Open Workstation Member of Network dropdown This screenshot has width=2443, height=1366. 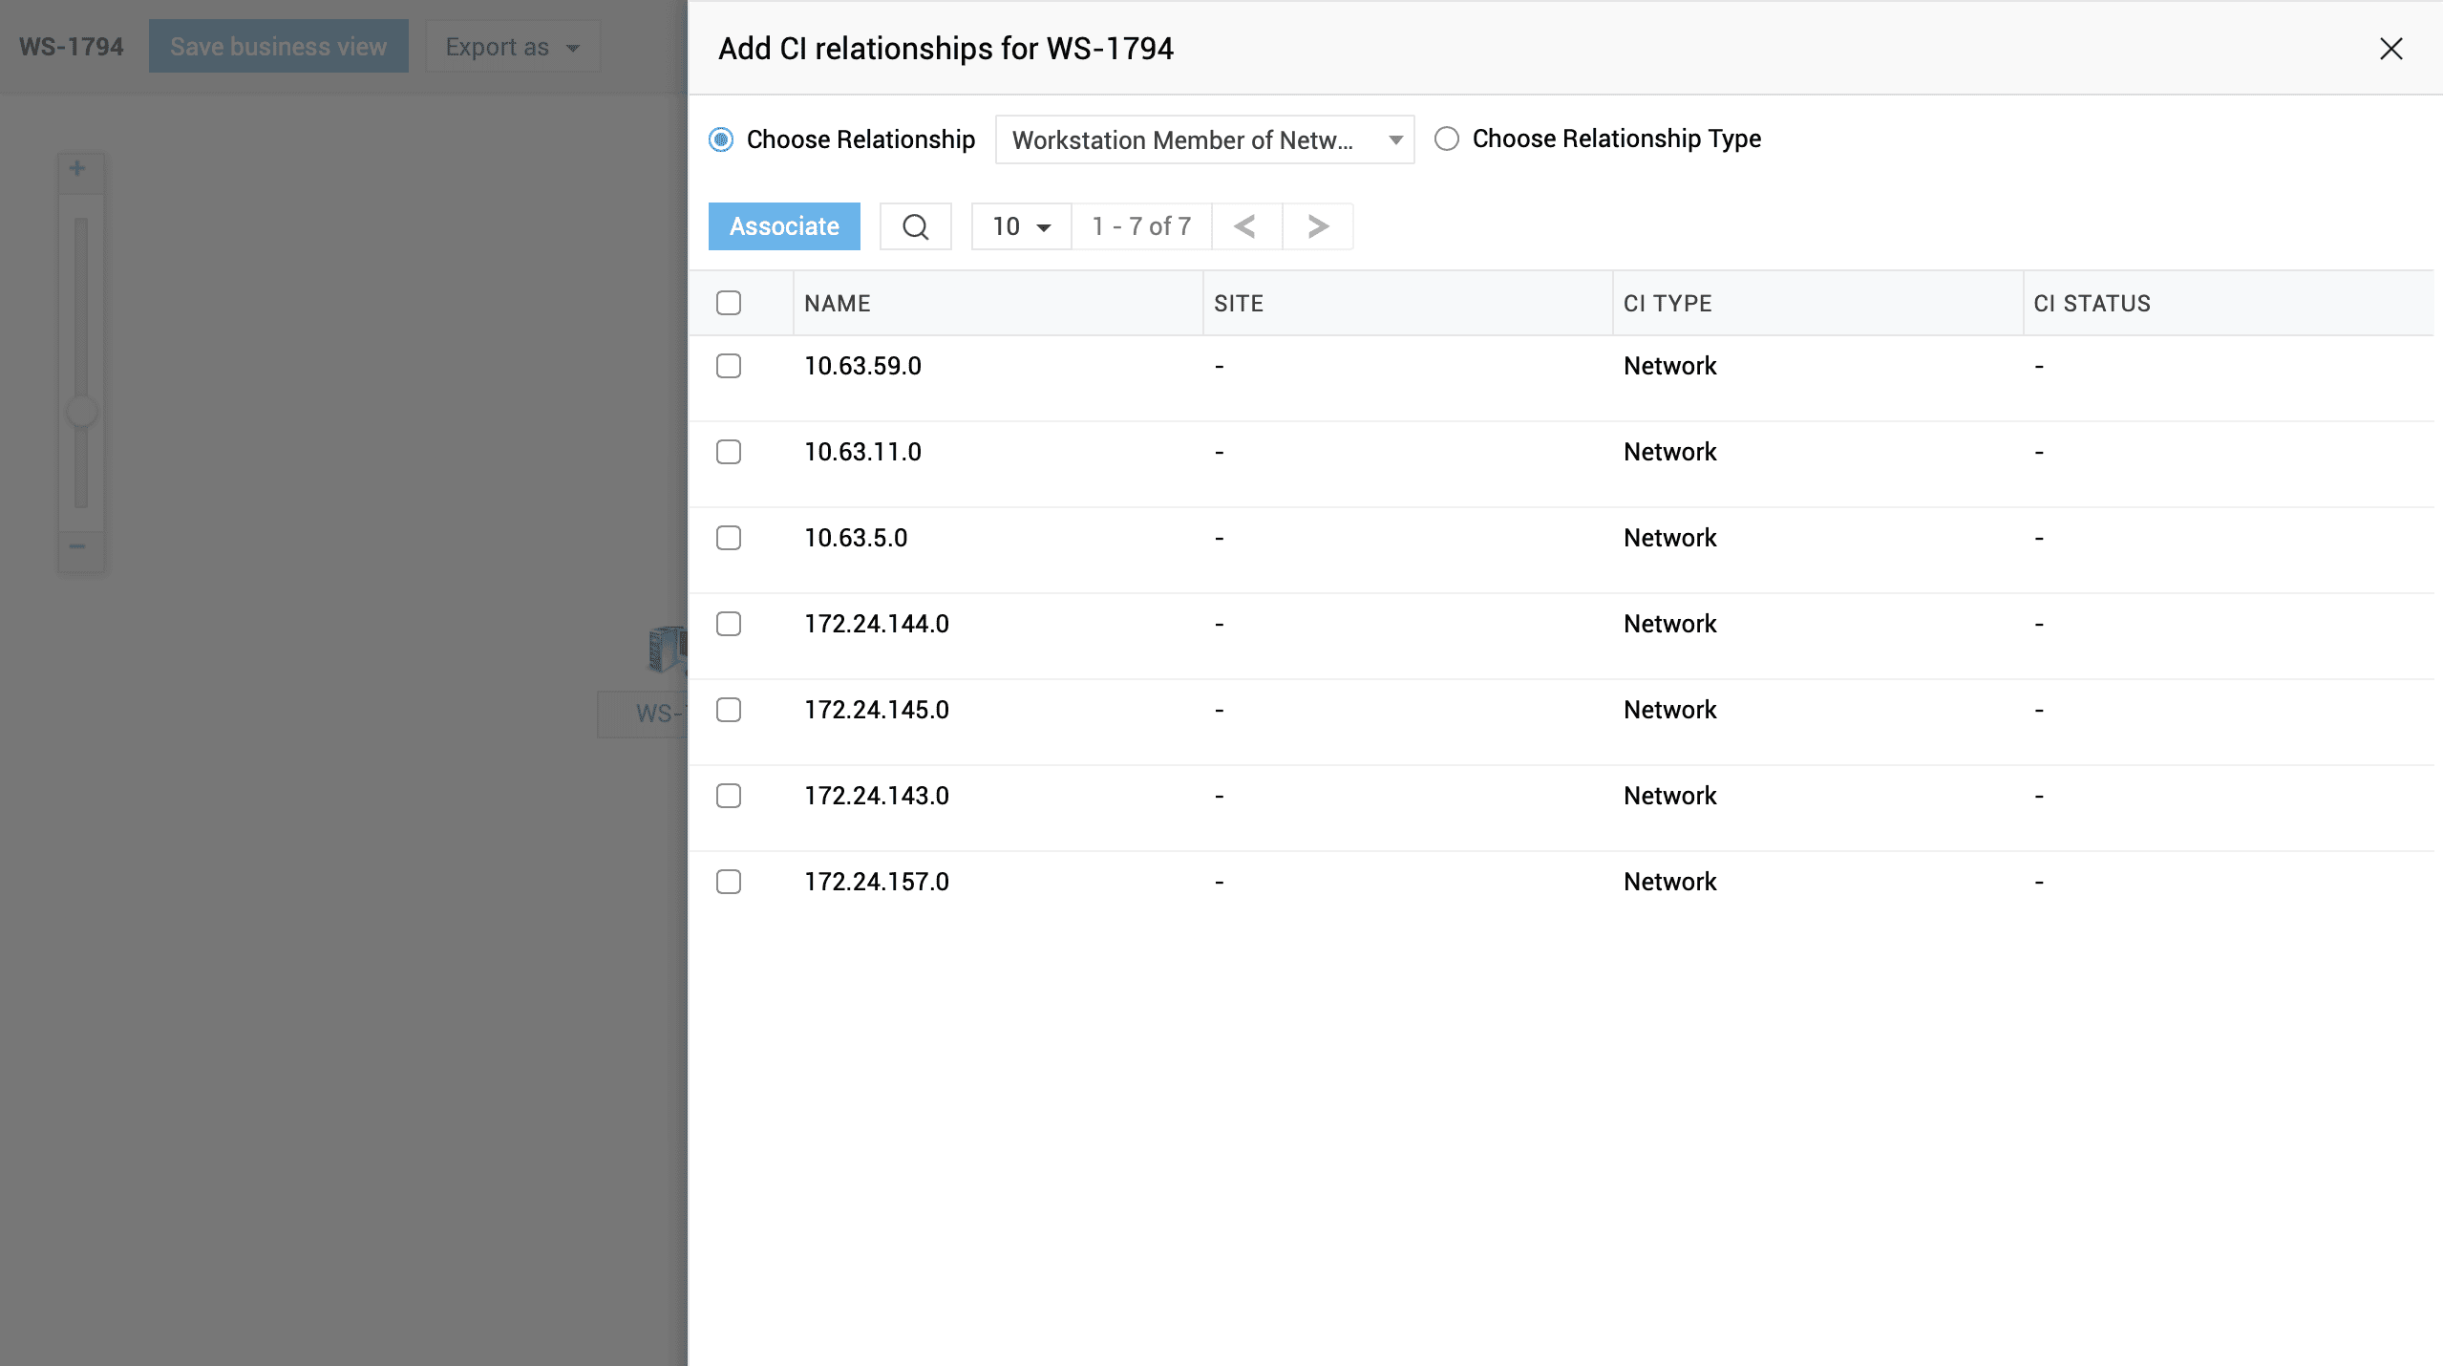point(1203,140)
